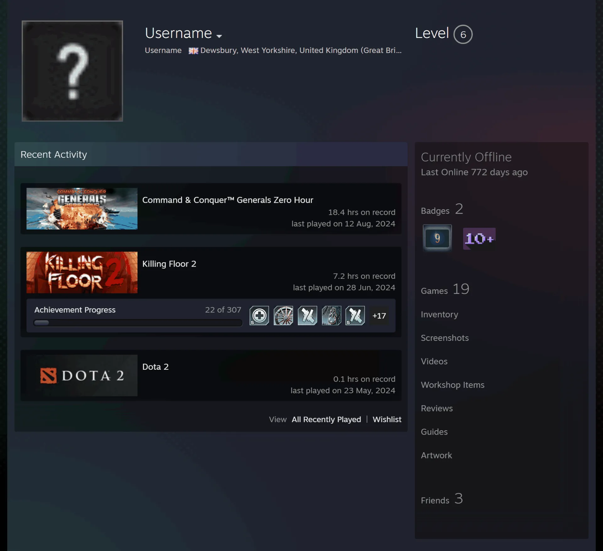Image resolution: width=603 pixels, height=551 pixels.
Task: Click the medic cross achievement icon
Action: coord(259,315)
